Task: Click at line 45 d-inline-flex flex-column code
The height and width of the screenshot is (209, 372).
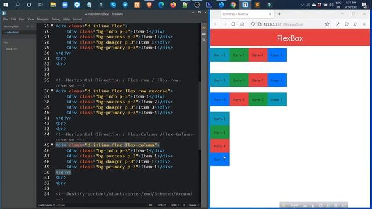Action: click(x=108, y=145)
